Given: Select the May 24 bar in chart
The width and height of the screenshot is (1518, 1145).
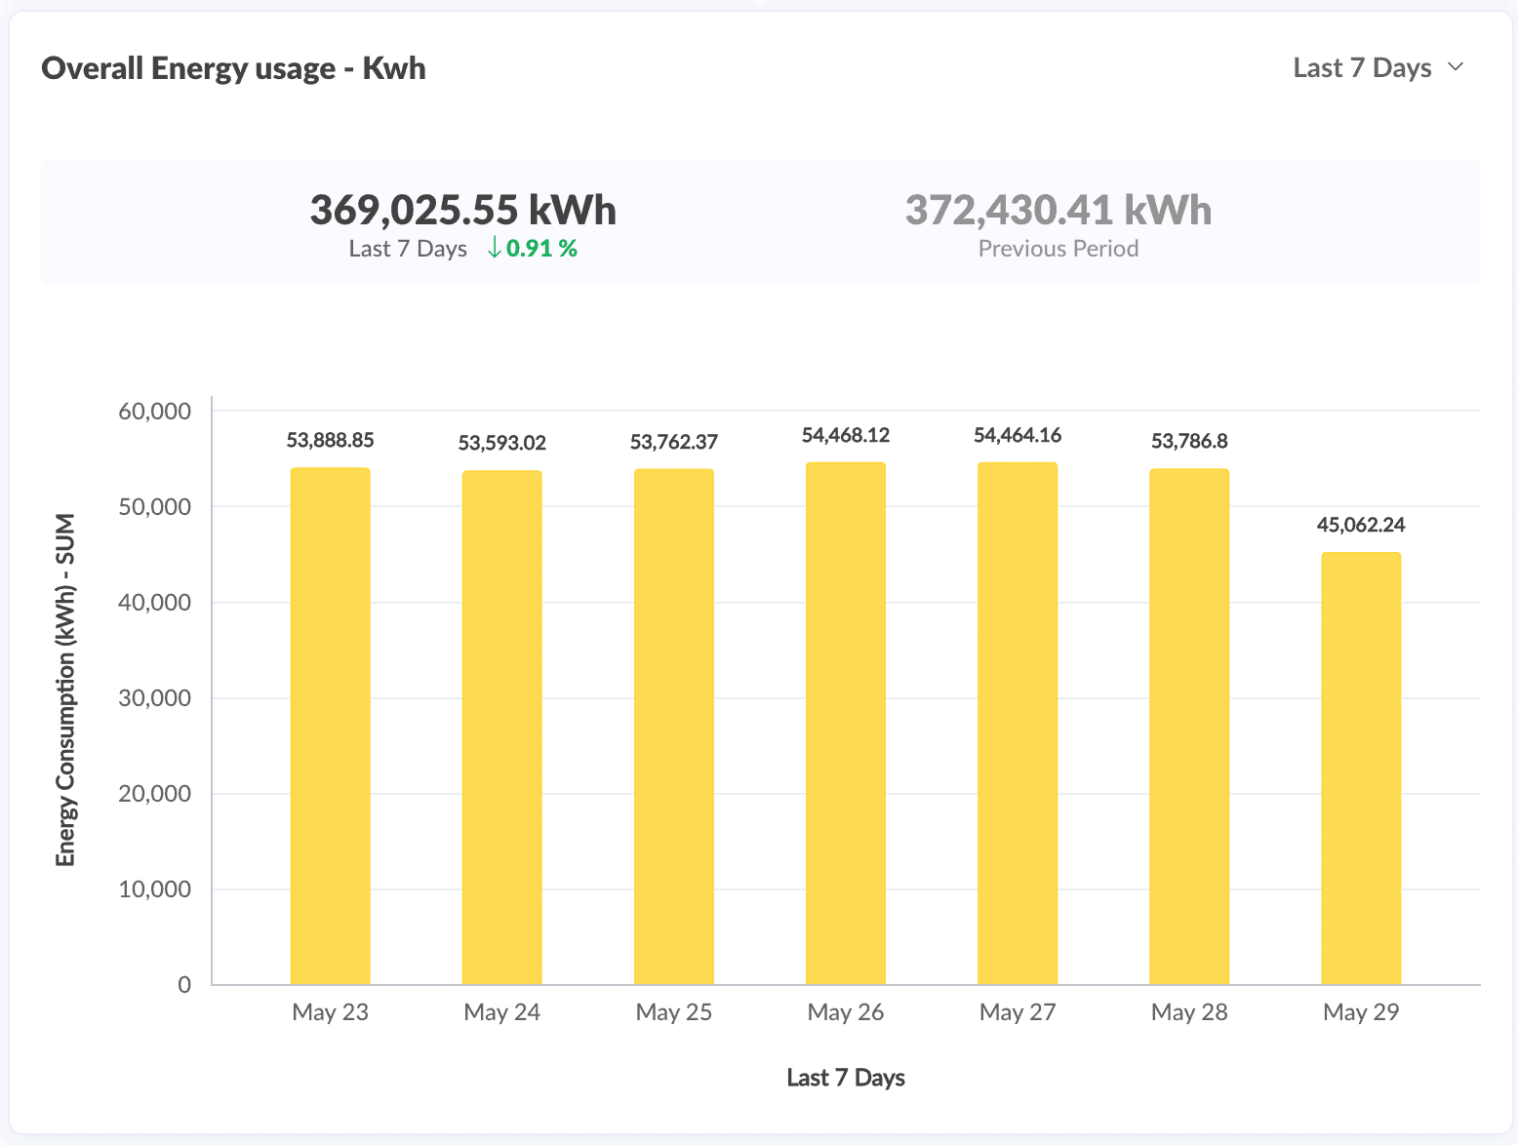Looking at the screenshot, I should 501,728.
